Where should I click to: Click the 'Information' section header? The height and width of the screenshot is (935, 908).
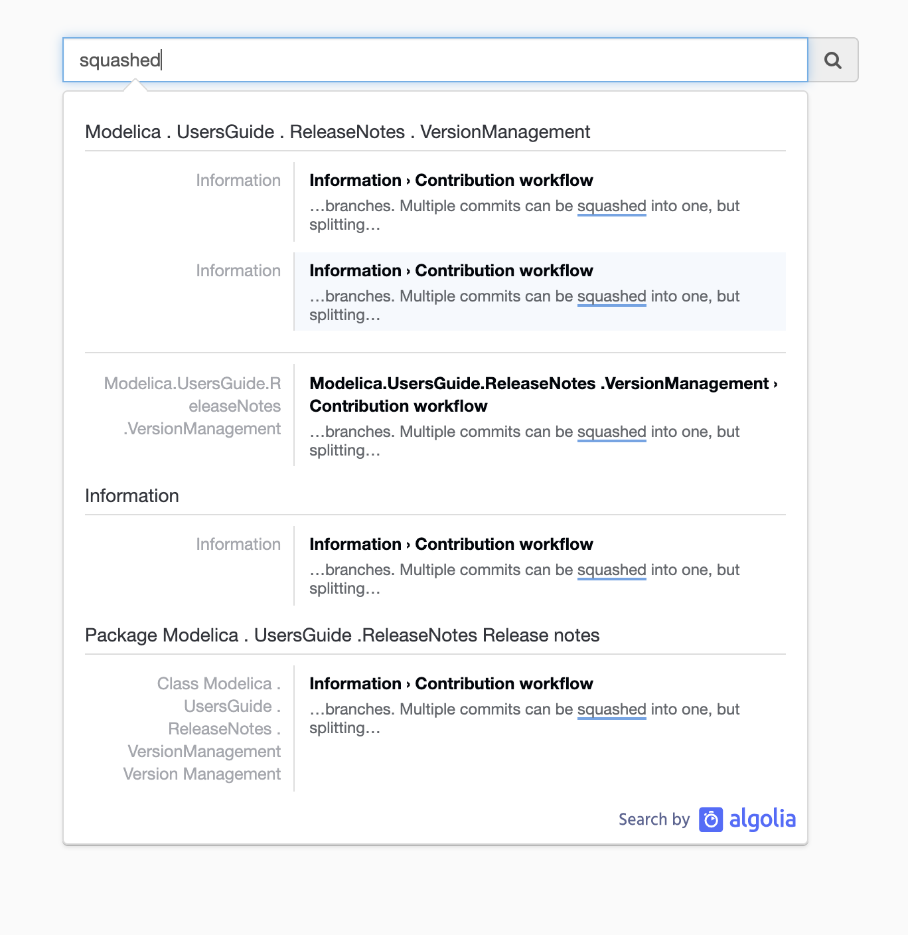click(x=131, y=495)
